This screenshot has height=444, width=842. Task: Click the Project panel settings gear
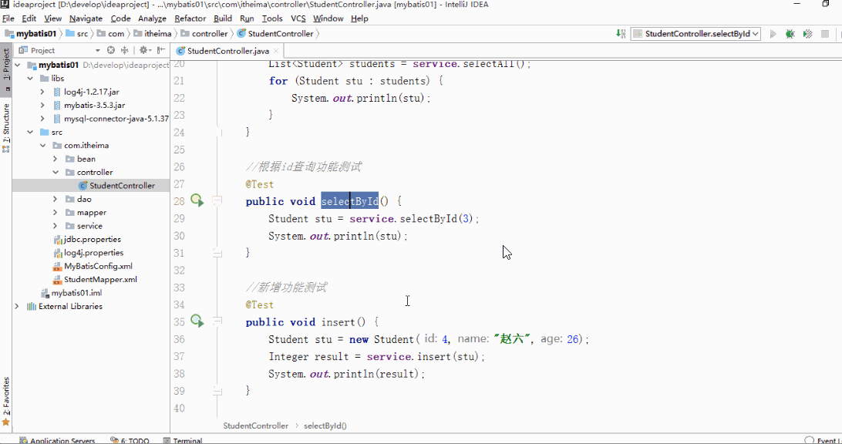(143, 49)
